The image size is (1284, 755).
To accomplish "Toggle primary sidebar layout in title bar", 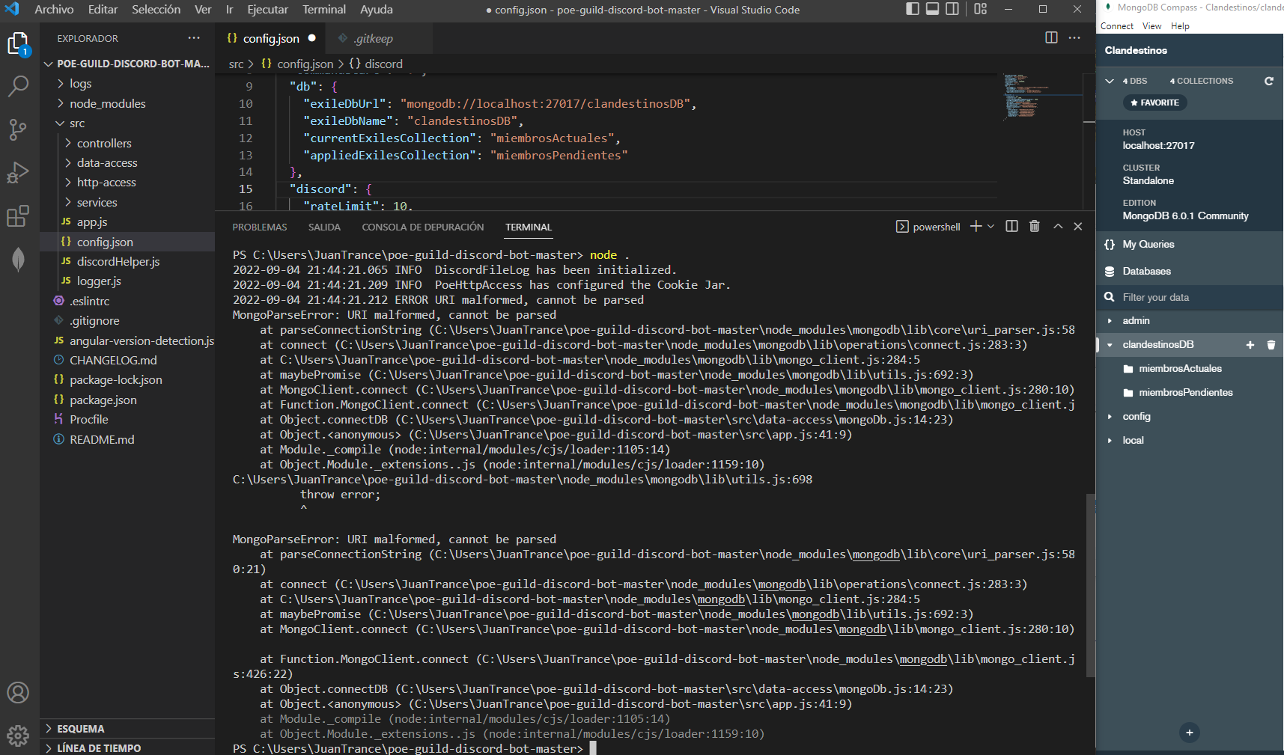I will pos(912,9).
